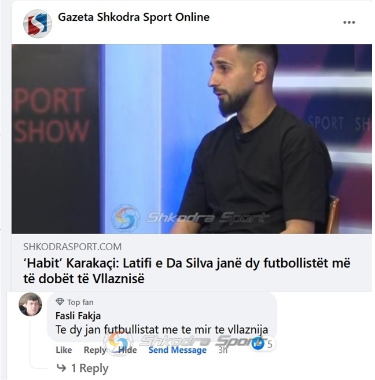Open the article headline about Karakaçi
Image resolution: width=375 pixels, height=380 pixels.
pyautogui.click(x=187, y=271)
